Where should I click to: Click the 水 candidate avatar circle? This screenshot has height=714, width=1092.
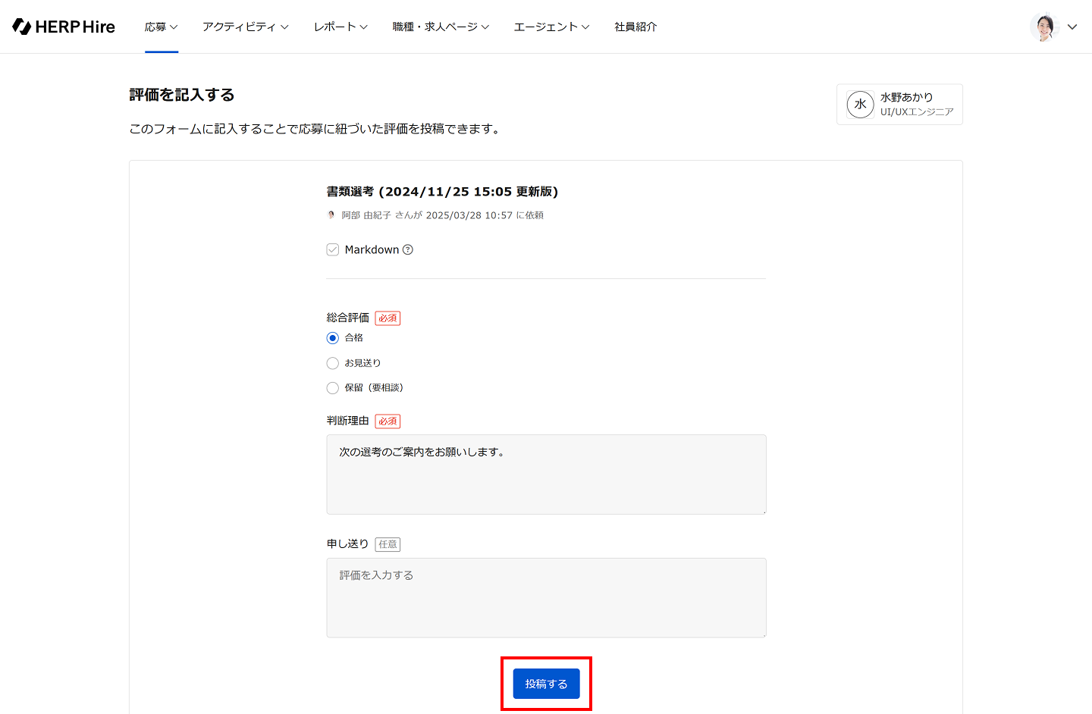pos(860,105)
